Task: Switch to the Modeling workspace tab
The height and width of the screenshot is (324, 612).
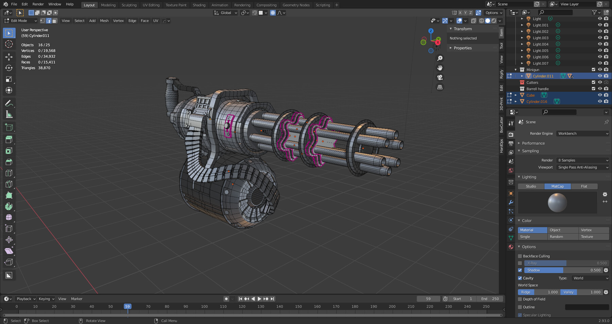Action: click(x=108, y=5)
